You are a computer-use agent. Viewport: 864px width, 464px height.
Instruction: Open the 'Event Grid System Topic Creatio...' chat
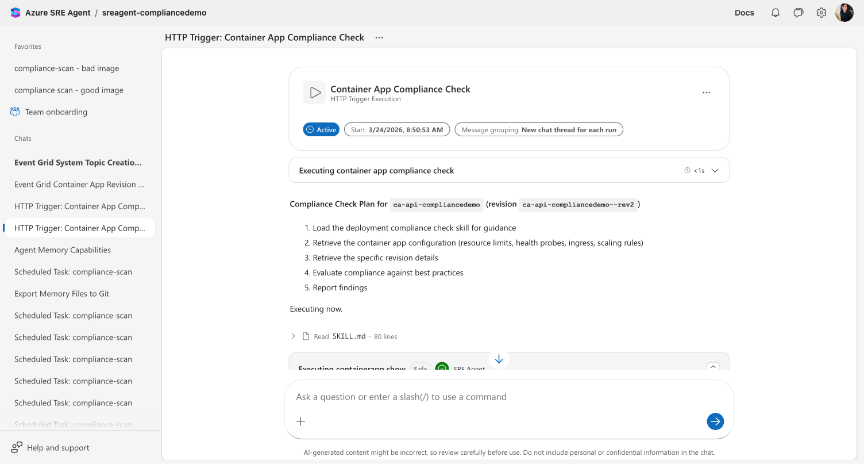(78, 163)
